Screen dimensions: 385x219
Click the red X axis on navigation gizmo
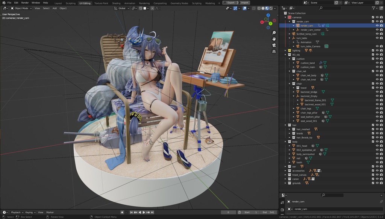pyautogui.click(x=262, y=22)
